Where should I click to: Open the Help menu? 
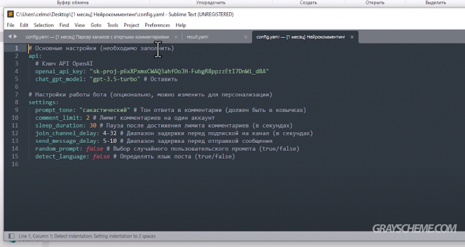[x=181, y=25]
